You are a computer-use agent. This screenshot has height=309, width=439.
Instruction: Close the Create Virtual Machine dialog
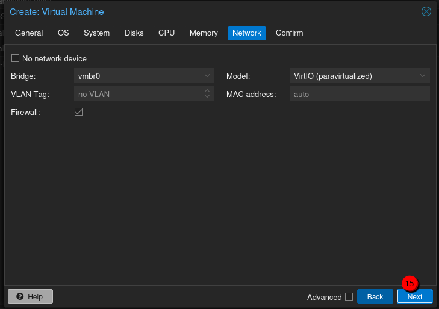(426, 11)
